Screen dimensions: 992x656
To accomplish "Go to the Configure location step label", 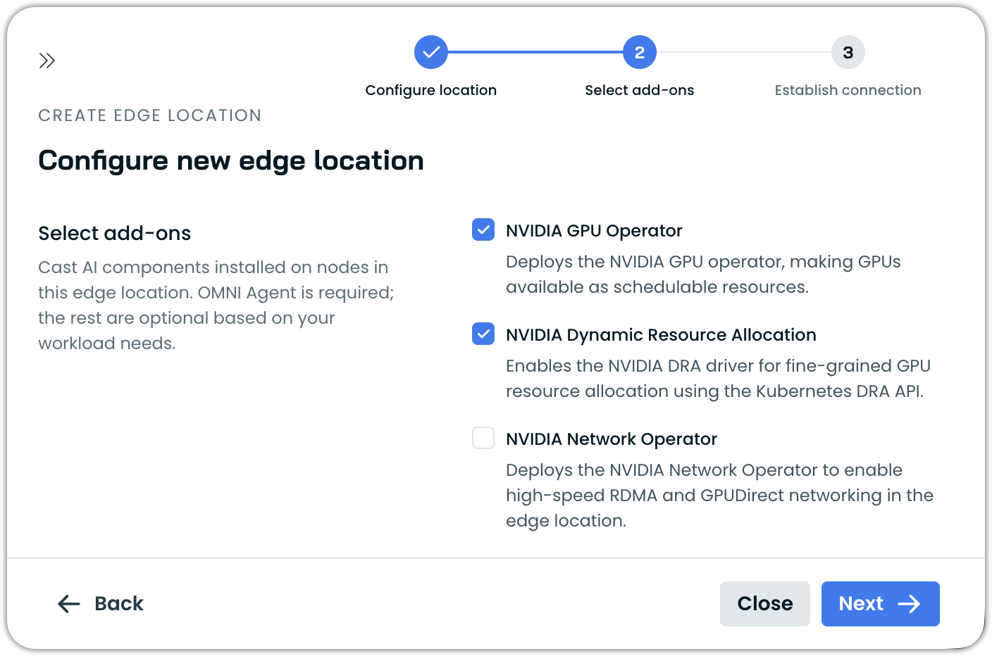I will [x=431, y=90].
